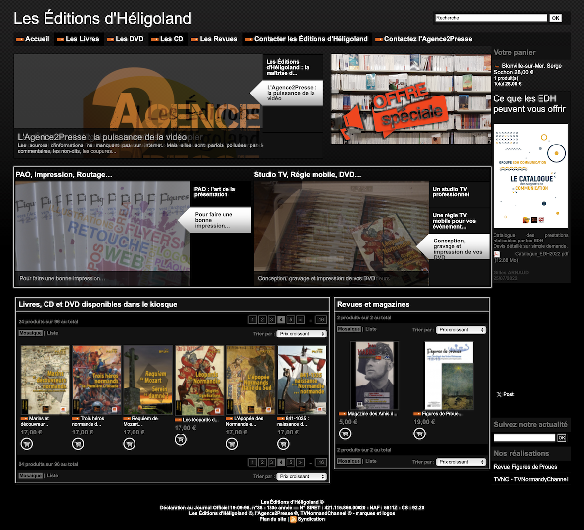Switch bottom kiosque view to Liste
Image resolution: width=584 pixels, height=530 pixels.
(52, 476)
